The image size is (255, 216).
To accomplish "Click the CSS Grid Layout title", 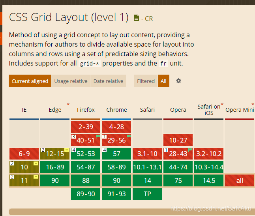I will 69,17.
